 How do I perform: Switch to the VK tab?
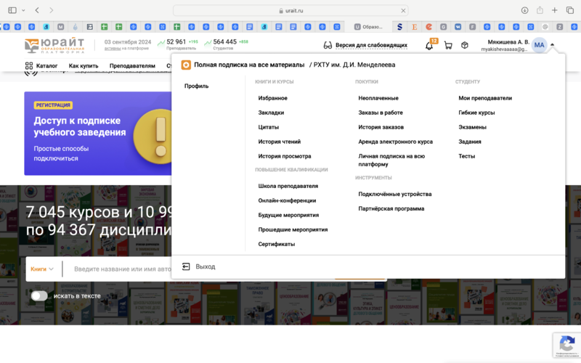[x=458, y=27]
